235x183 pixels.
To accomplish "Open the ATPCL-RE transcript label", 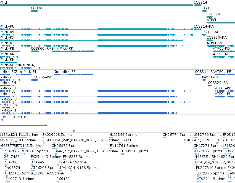I will (x=215, y=43).
